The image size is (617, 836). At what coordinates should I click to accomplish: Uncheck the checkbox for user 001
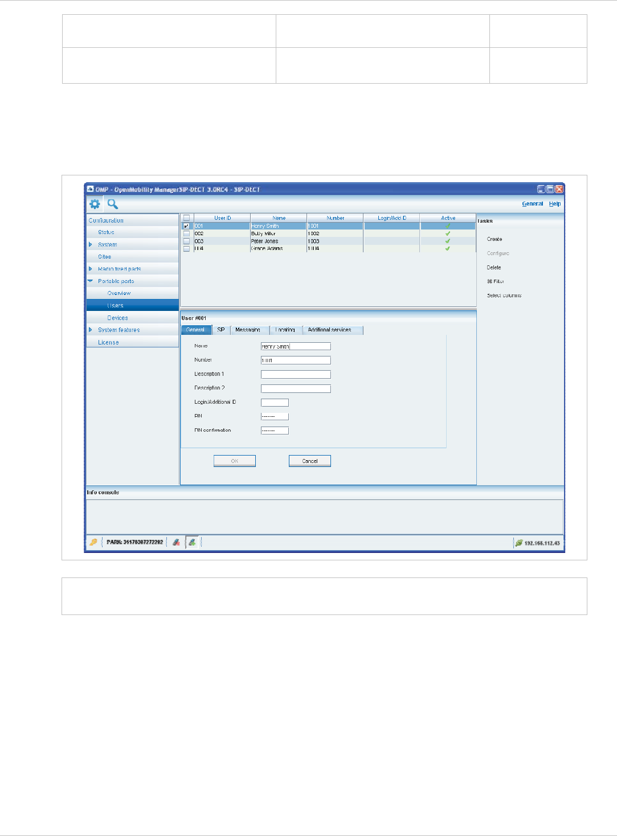pos(186,226)
